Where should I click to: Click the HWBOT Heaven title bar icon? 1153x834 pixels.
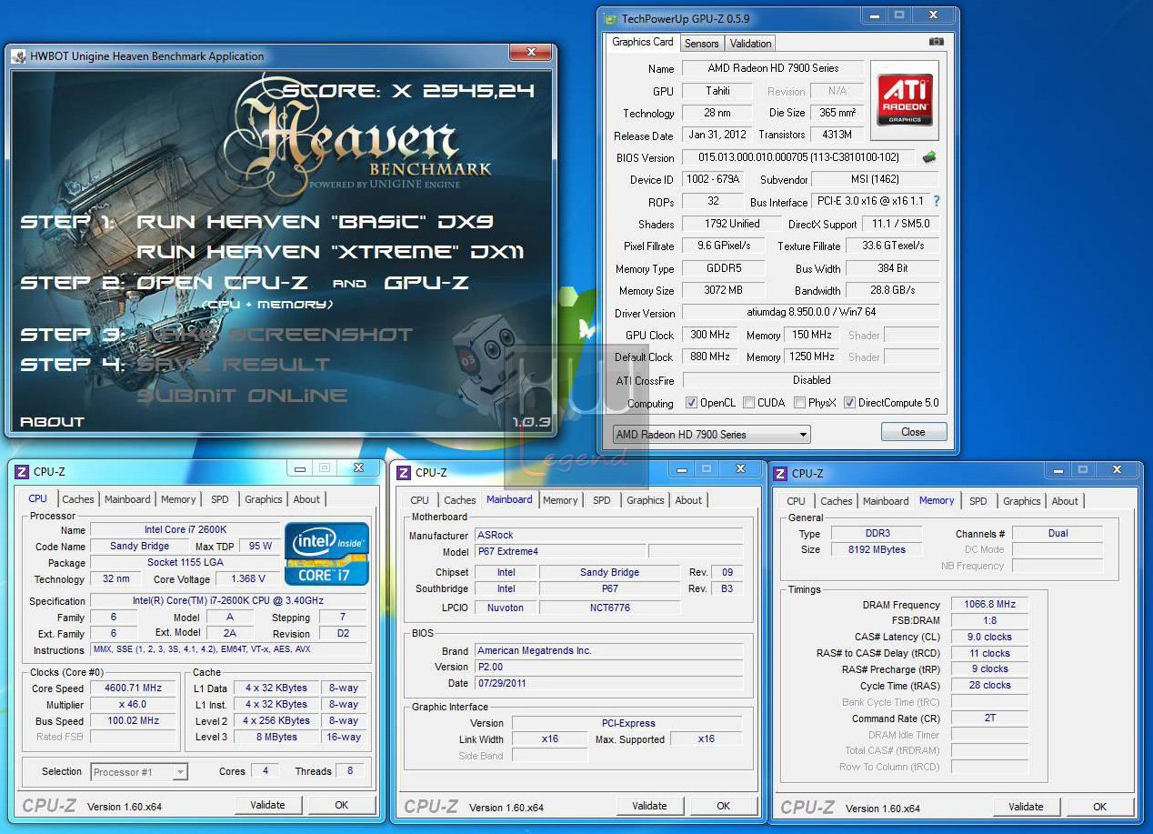point(19,56)
